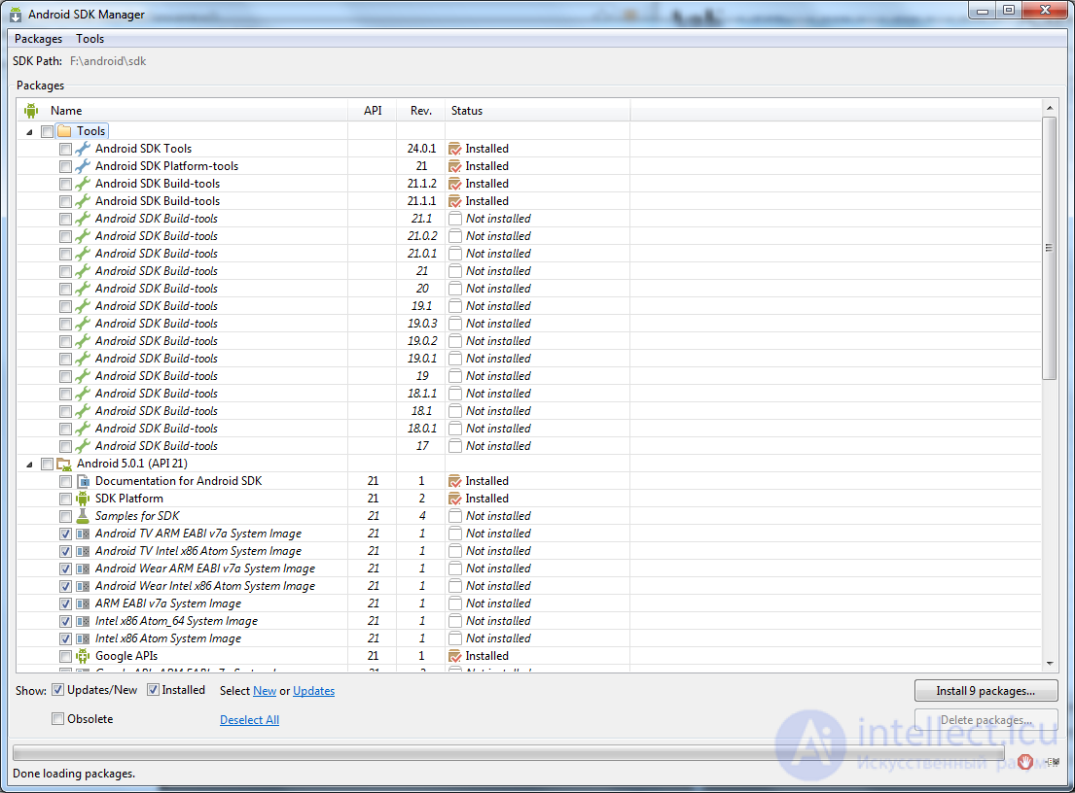Click the Android 5.0.1 (API 21) folder icon
1075x793 pixels.
pyautogui.click(x=64, y=464)
